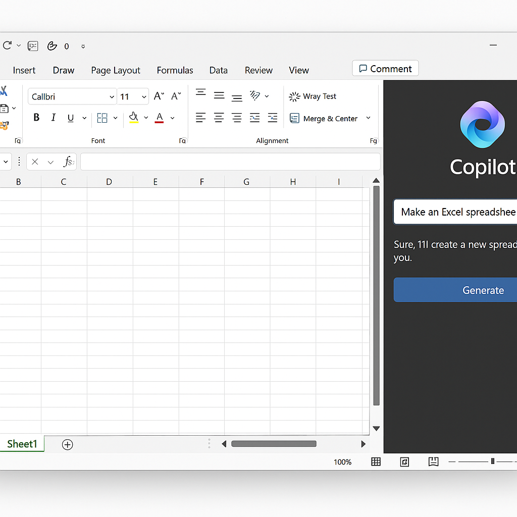Open the Data tab
This screenshot has height=517, width=517.
219,70
